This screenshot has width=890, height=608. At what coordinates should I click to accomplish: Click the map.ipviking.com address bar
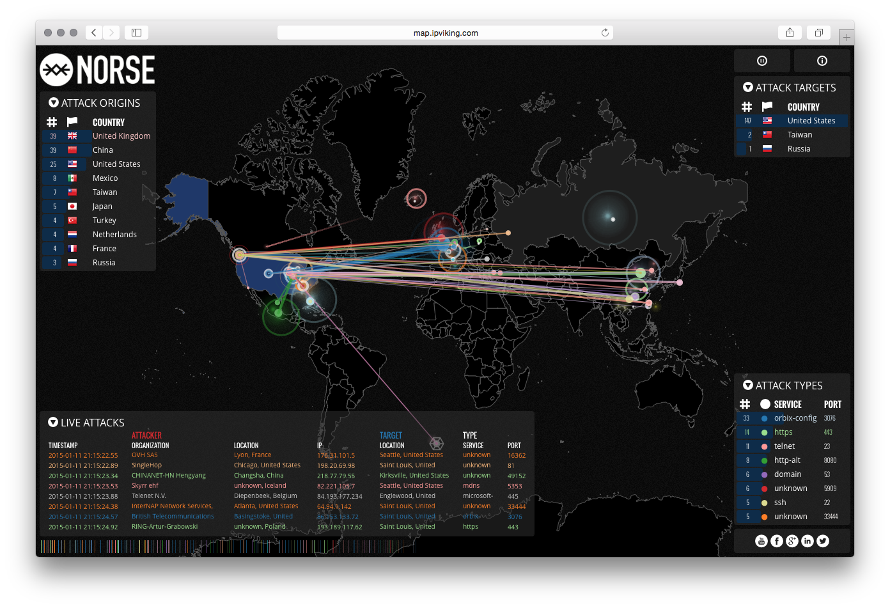click(445, 33)
